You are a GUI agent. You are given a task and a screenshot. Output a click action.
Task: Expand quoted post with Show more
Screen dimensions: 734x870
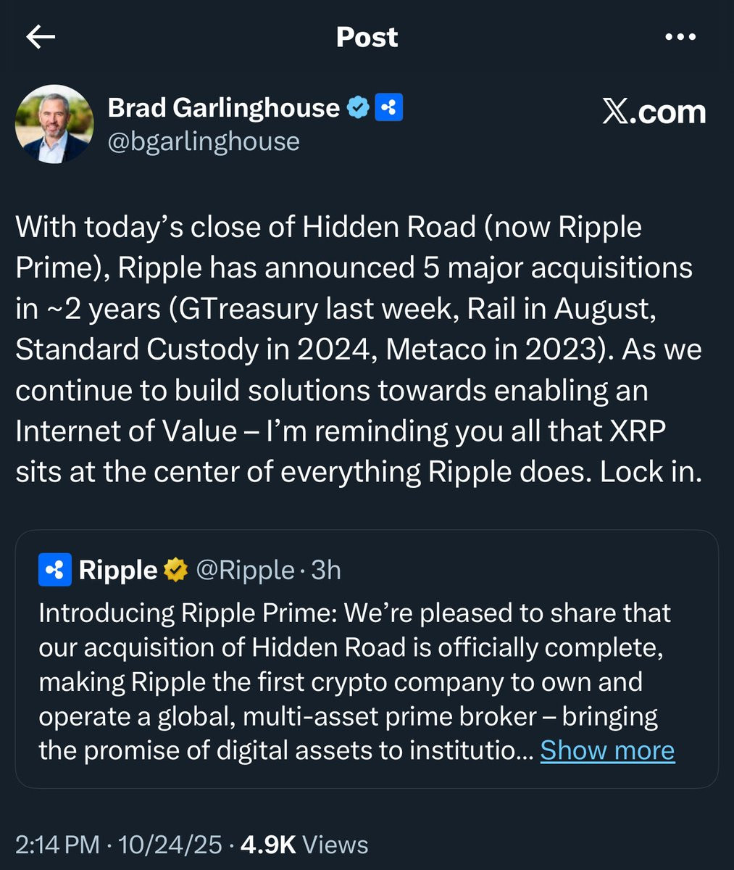[607, 750]
